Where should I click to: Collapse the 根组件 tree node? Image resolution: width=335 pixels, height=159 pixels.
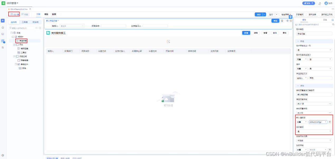[13, 37]
